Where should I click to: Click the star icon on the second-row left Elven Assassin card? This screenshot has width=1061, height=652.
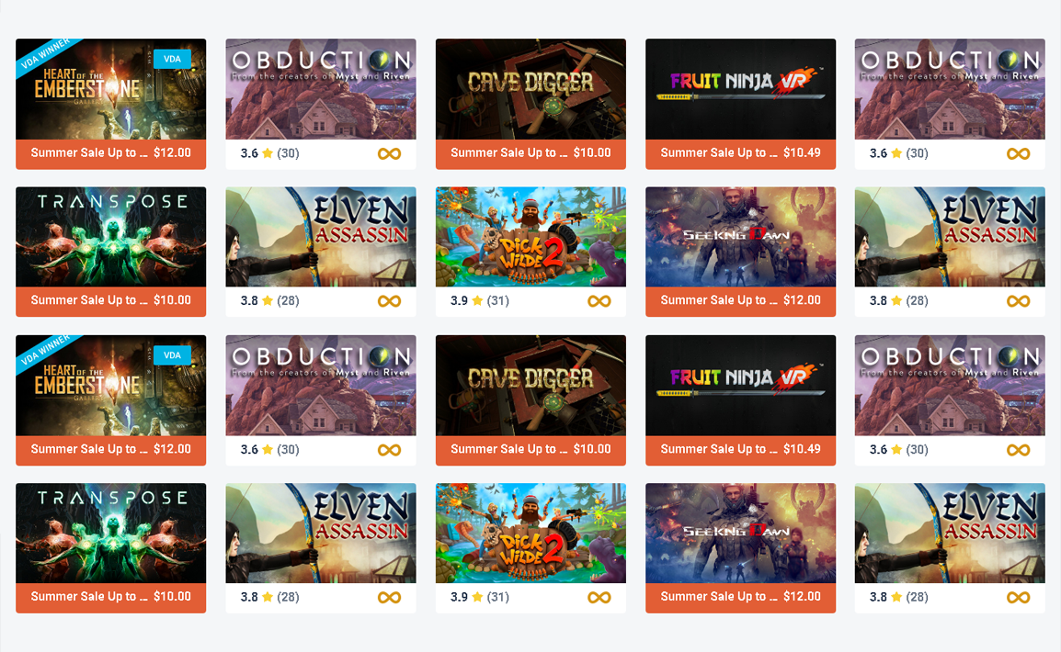[x=268, y=301]
